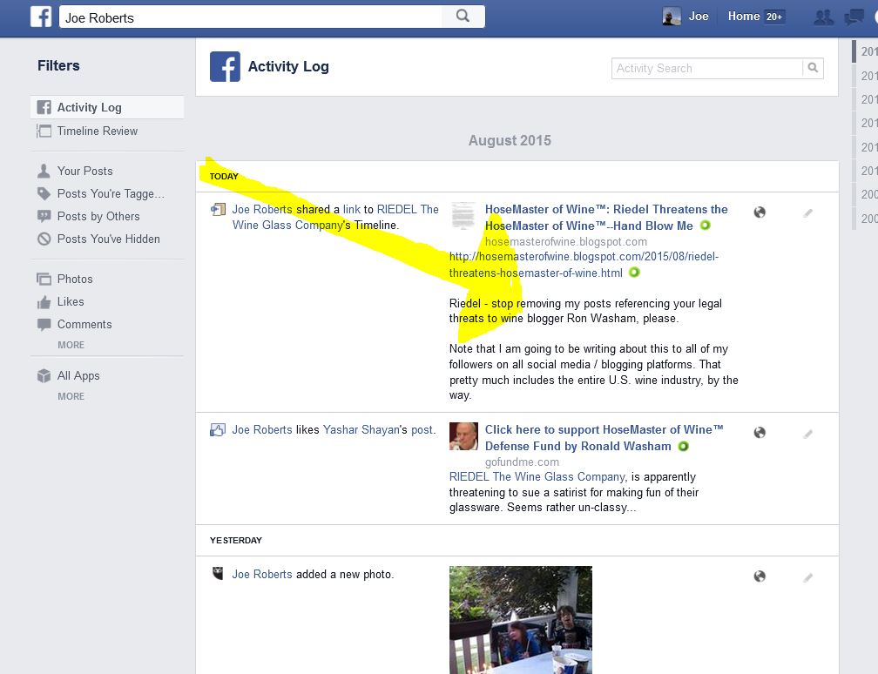878x674 pixels.
Task: Click the Facebook search input field
Action: tap(251, 17)
